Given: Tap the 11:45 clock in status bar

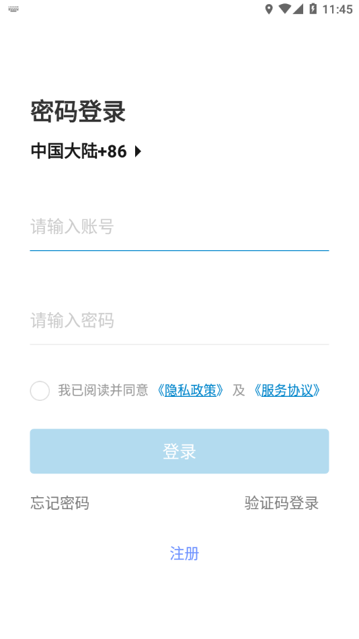Looking at the screenshot, I should tap(337, 9).
